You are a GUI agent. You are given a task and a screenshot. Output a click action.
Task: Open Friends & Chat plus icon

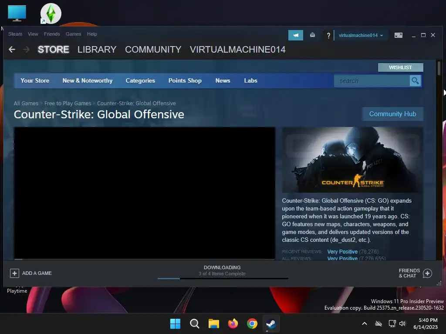427,273
